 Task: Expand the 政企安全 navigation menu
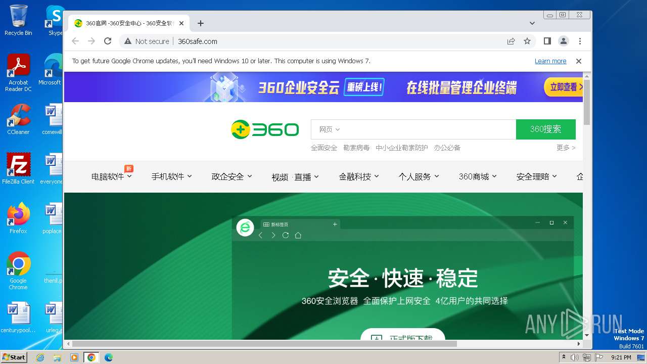tap(232, 176)
